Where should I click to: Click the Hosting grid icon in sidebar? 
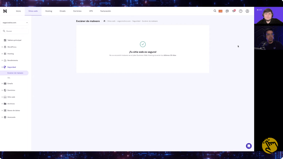click(x=5, y=54)
